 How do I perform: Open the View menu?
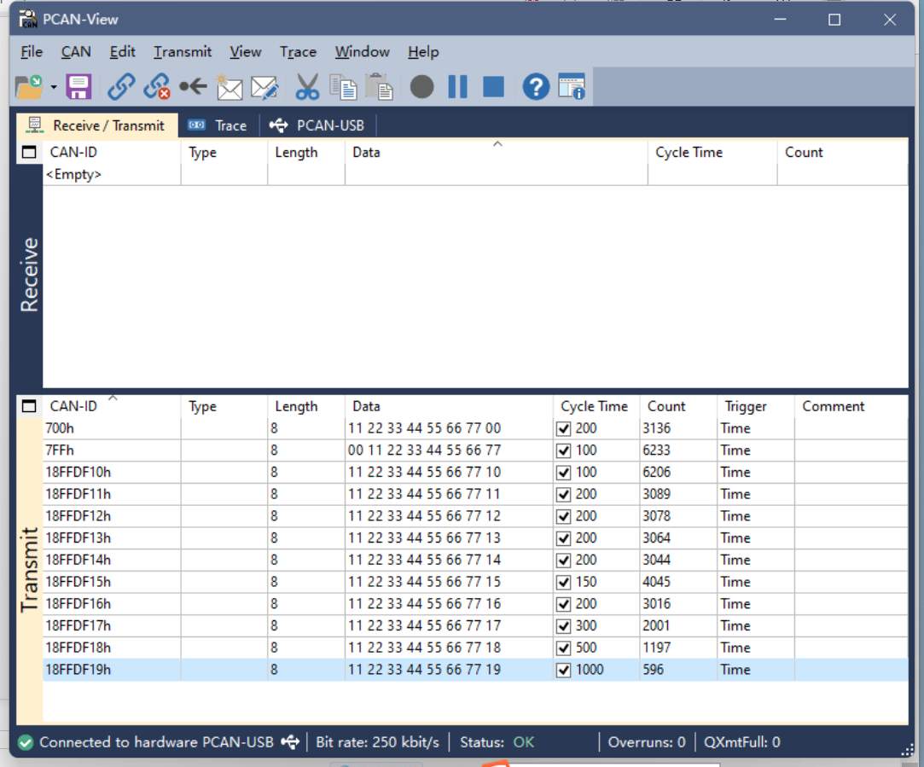[x=245, y=52]
